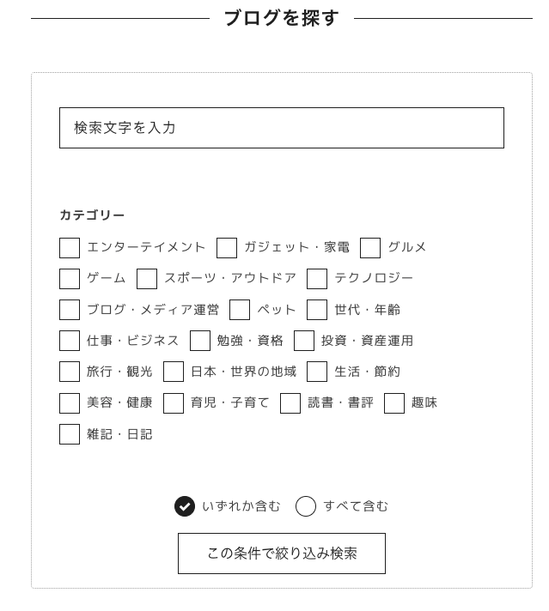Viewport: 549px width, 611px height.
Task: Enable the ゲーム checkbox
Action: coord(70,279)
